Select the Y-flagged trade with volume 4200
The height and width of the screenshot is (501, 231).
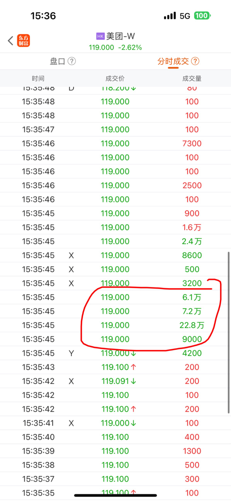point(115,353)
